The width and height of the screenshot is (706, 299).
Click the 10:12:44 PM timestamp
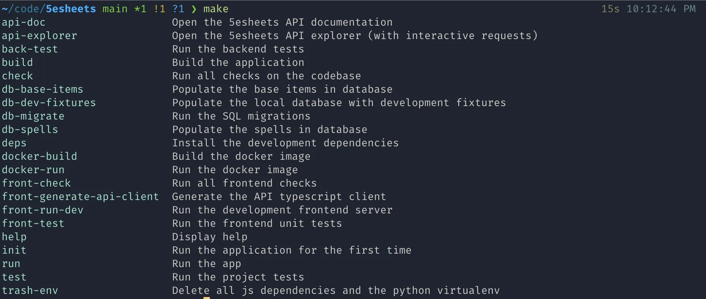click(661, 9)
